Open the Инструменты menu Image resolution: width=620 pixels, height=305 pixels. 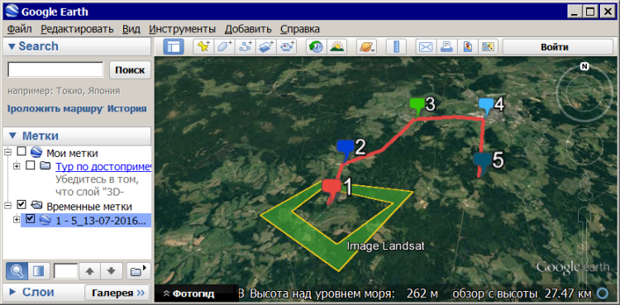pyautogui.click(x=183, y=29)
